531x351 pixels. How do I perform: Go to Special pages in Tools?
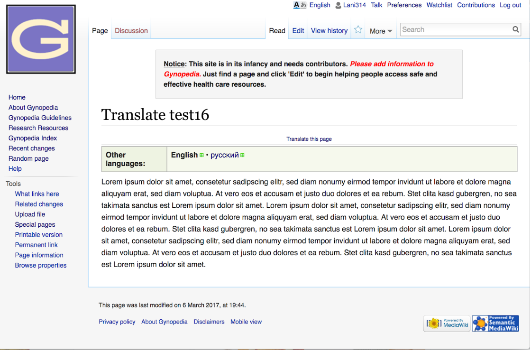pyautogui.click(x=35, y=224)
